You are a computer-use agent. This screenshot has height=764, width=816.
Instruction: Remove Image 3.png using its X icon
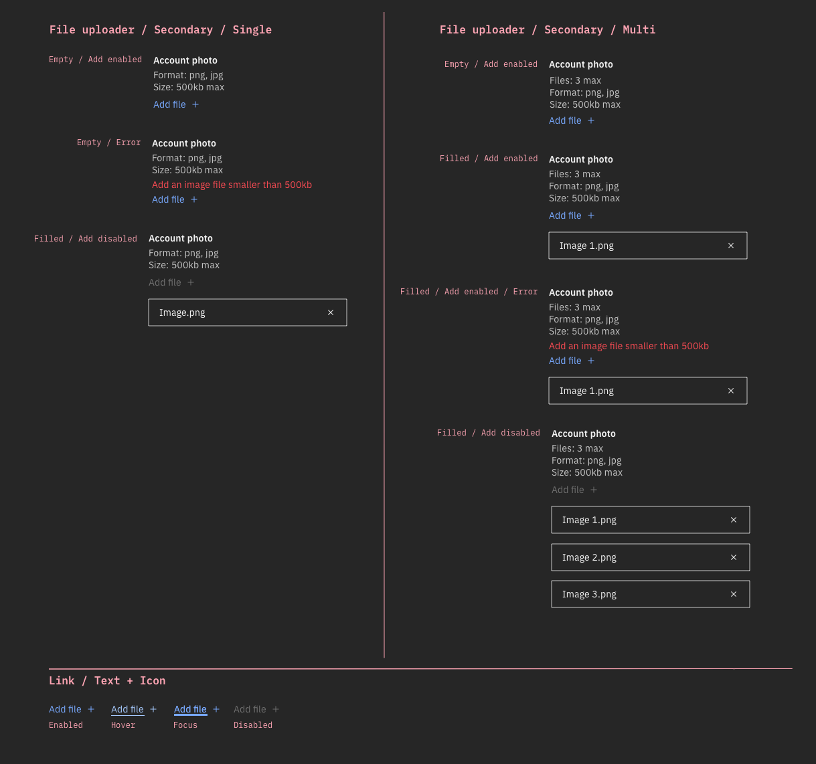pos(734,594)
